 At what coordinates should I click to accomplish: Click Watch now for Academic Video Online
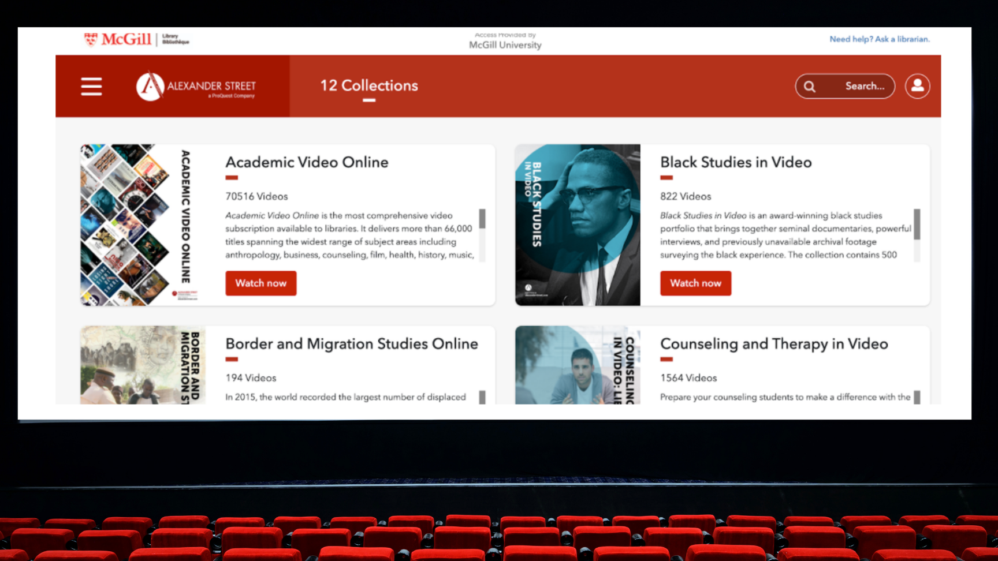point(260,283)
